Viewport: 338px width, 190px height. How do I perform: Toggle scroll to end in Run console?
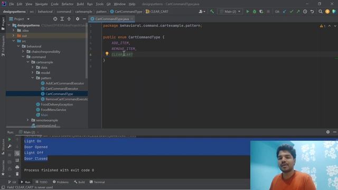(17, 160)
